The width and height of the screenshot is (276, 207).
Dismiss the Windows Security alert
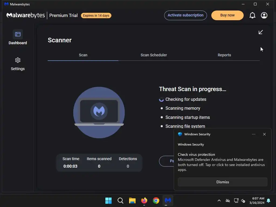click(x=222, y=182)
